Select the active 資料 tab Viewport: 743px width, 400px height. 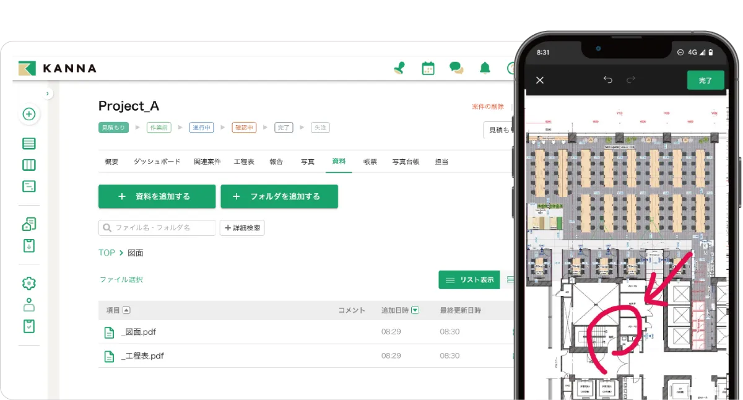(x=339, y=161)
